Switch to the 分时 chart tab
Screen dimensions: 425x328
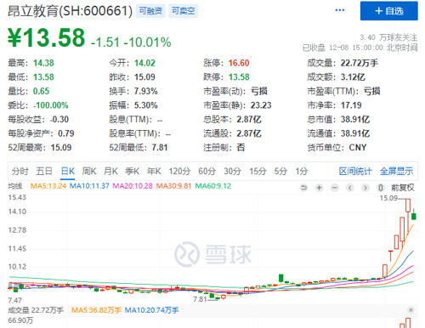pyautogui.click(x=20, y=171)
